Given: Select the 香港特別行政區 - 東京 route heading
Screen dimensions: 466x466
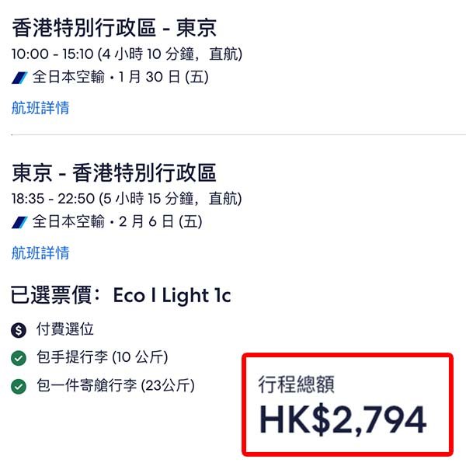Looking at the screenshot, I should pos(114,29).
